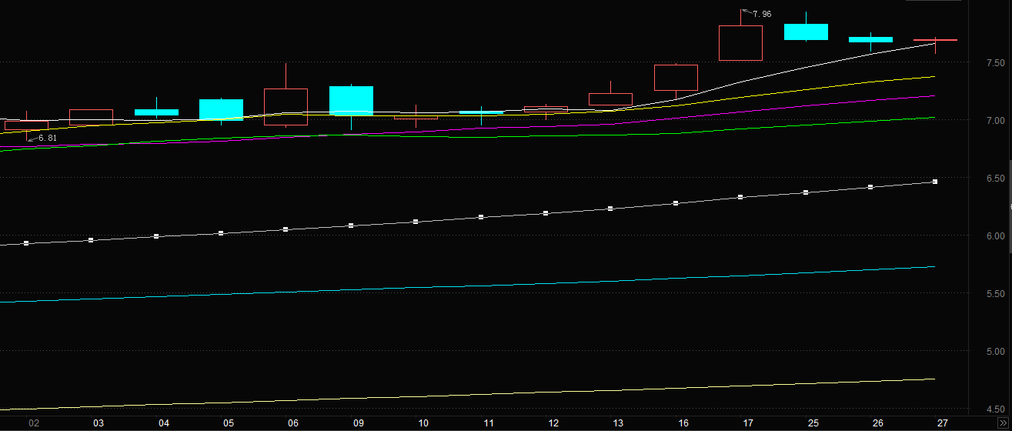Select the red hollow candlestick for date 16
The height and width of the screenshot is (431, 1012).
pos(676,78)
